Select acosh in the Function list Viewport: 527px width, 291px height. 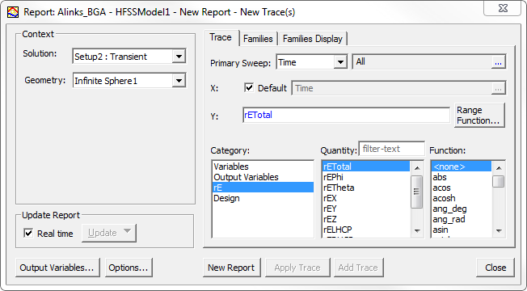[462, 198]
